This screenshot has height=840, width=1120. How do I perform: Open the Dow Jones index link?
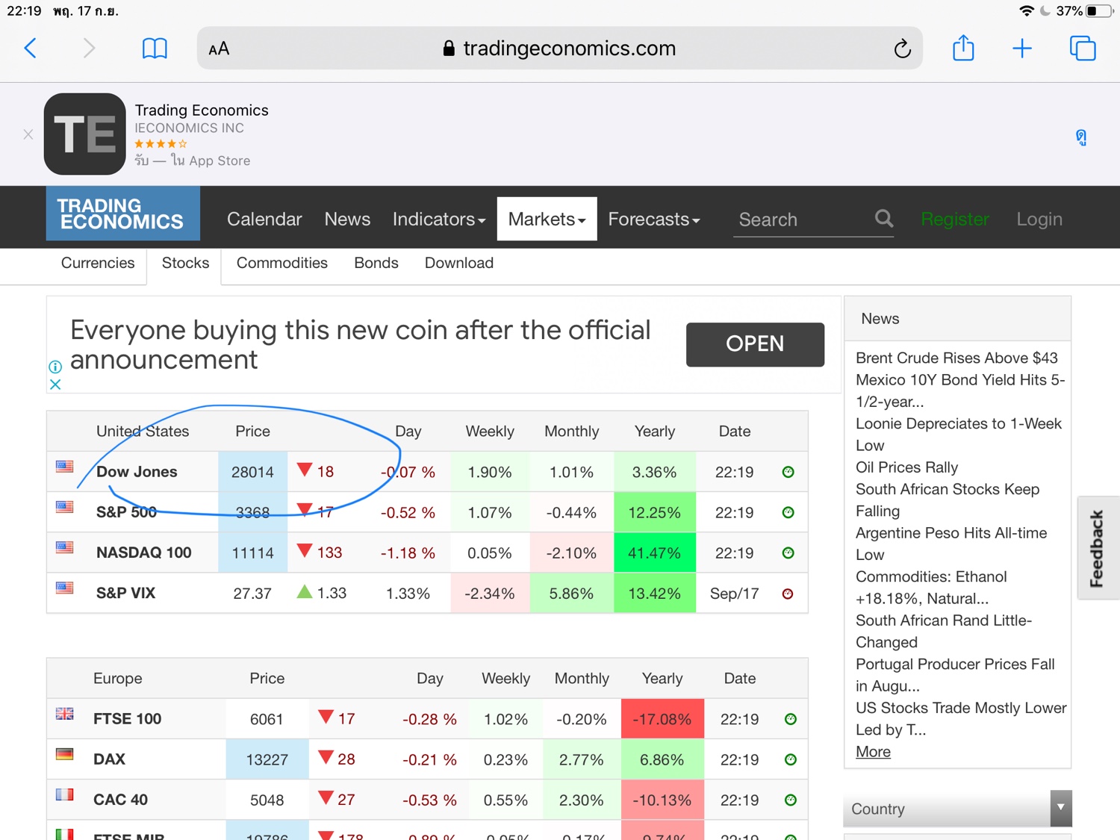[x=137, y=472]
